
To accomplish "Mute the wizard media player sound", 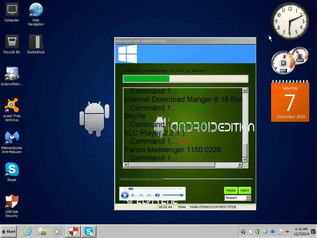I will (x=157, y=195).
